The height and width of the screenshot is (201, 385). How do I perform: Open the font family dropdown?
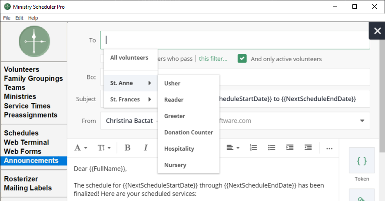click(81, 148)
